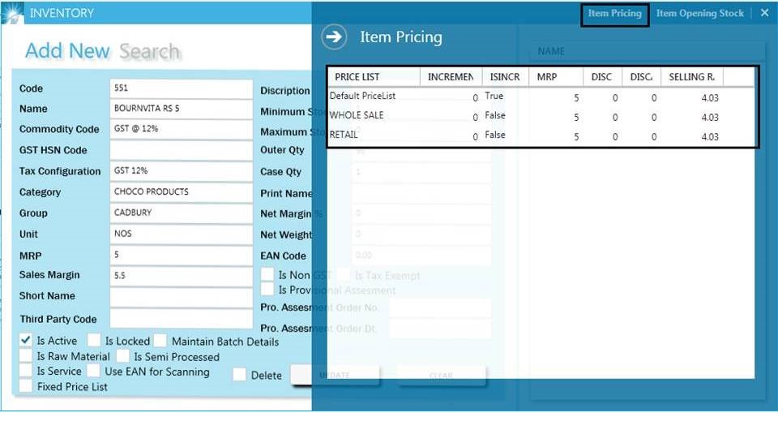Image resolution: width=778 pixels, height=430 pixels.
Task: Check the Is Semi Processed box
Action: (x=122, y=356)
